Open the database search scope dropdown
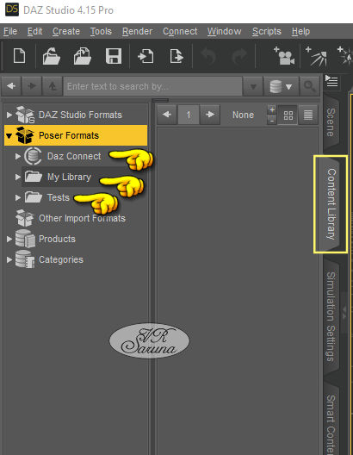 click(281, 86)
